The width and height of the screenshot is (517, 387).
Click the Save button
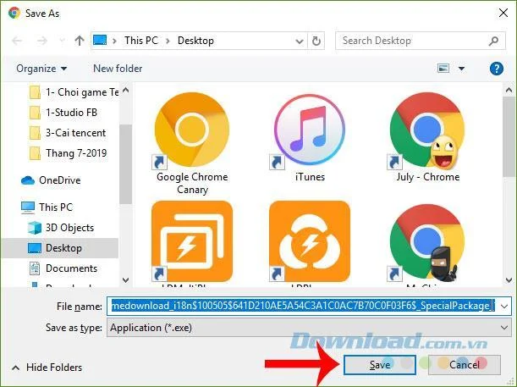coord(380,365)
